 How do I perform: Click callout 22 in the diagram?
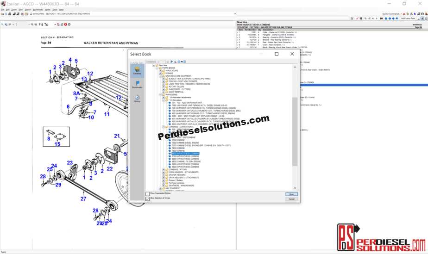click(110, 169)
